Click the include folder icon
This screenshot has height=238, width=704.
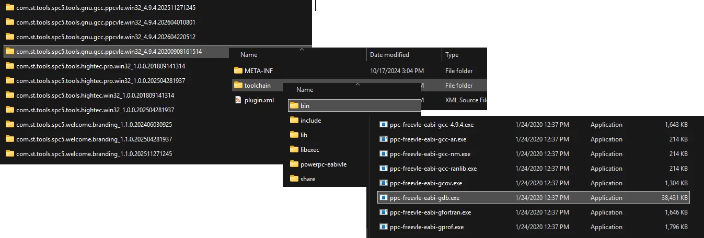[x=294, y=120]
